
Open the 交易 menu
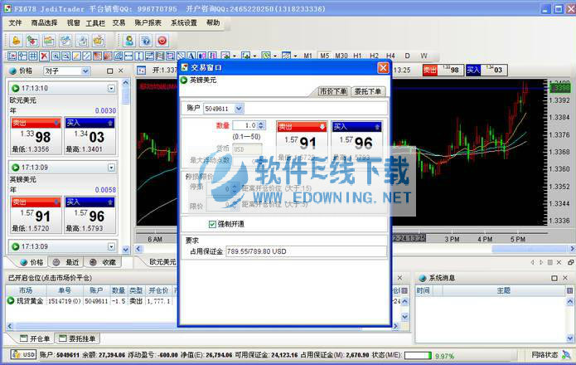click(119, 22)
